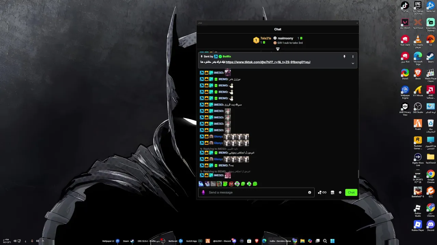Click BotRix sender name
437x245 pixels.
227,56
